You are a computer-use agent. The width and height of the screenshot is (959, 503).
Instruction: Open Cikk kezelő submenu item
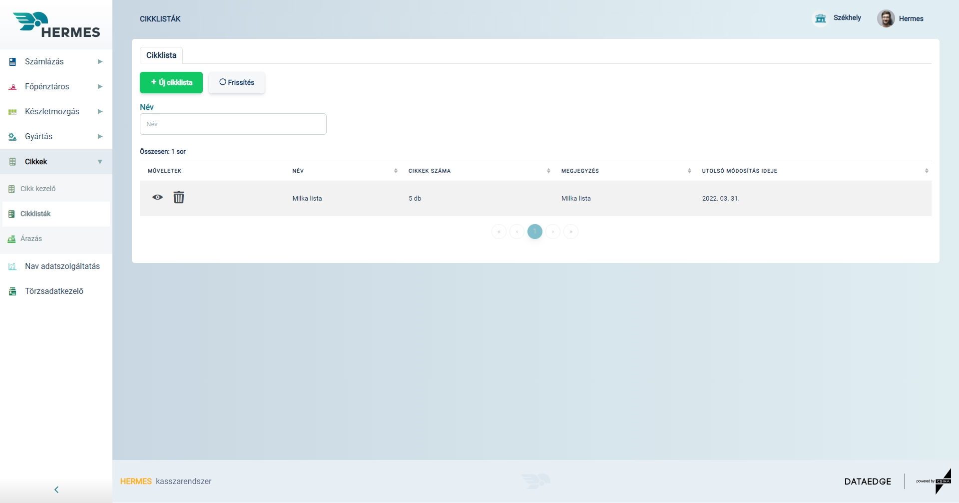(x=38, y=189)
